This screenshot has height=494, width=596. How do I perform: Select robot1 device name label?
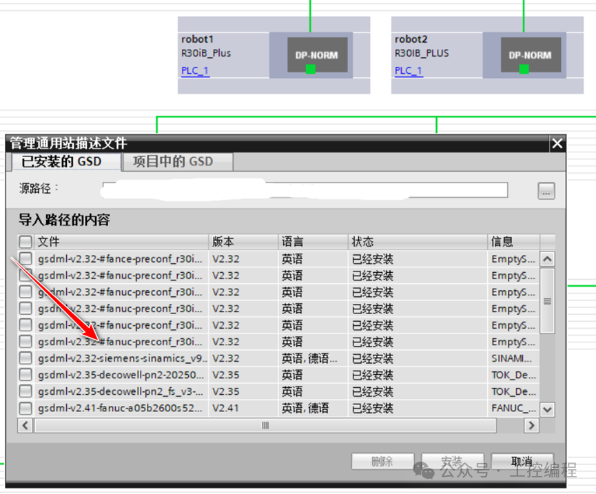pos(197,39)
